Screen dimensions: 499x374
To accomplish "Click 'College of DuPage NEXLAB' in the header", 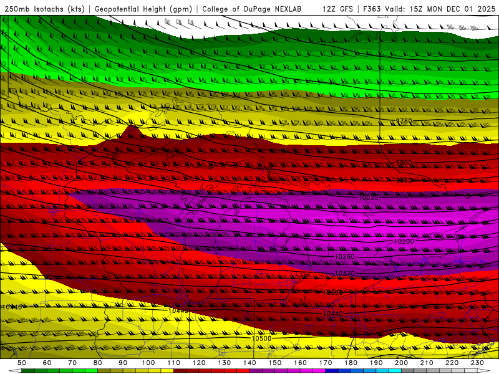I will 252,9.
